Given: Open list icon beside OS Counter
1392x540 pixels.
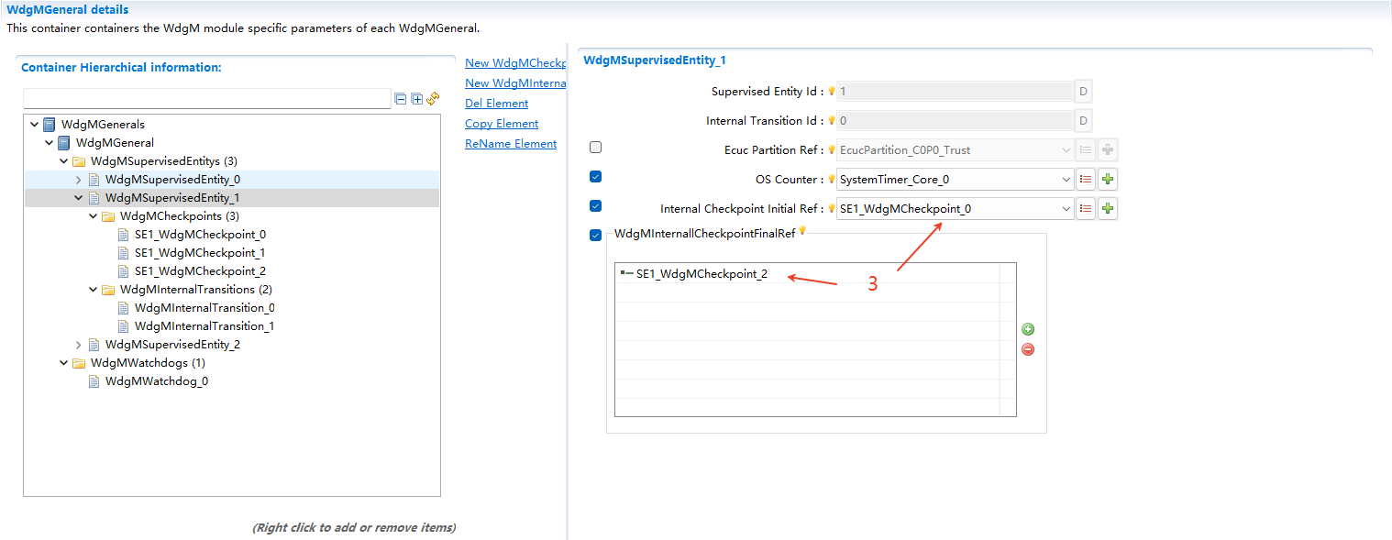Looking at the screenshot, I should (x=1086, y=180).
